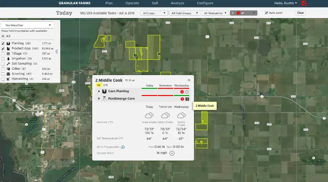Open the alert status filter dropdown
Viewport: 328px width, 182px height.
243,13
